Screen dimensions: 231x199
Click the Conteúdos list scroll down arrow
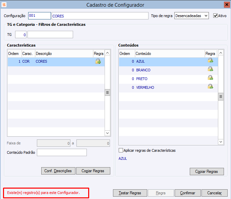221,142
